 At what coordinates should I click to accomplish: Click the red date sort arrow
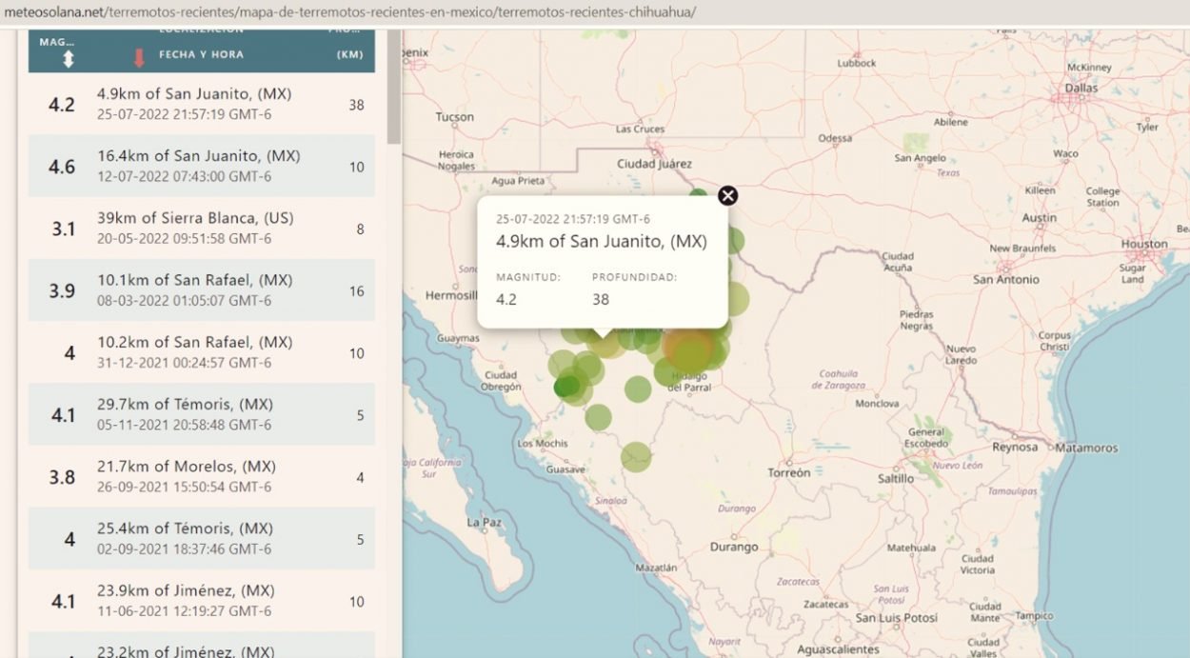click(139, 57)
